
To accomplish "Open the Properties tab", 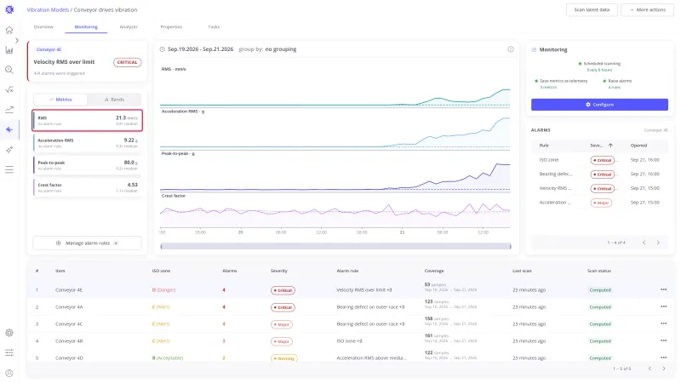I will coord(171,27).
